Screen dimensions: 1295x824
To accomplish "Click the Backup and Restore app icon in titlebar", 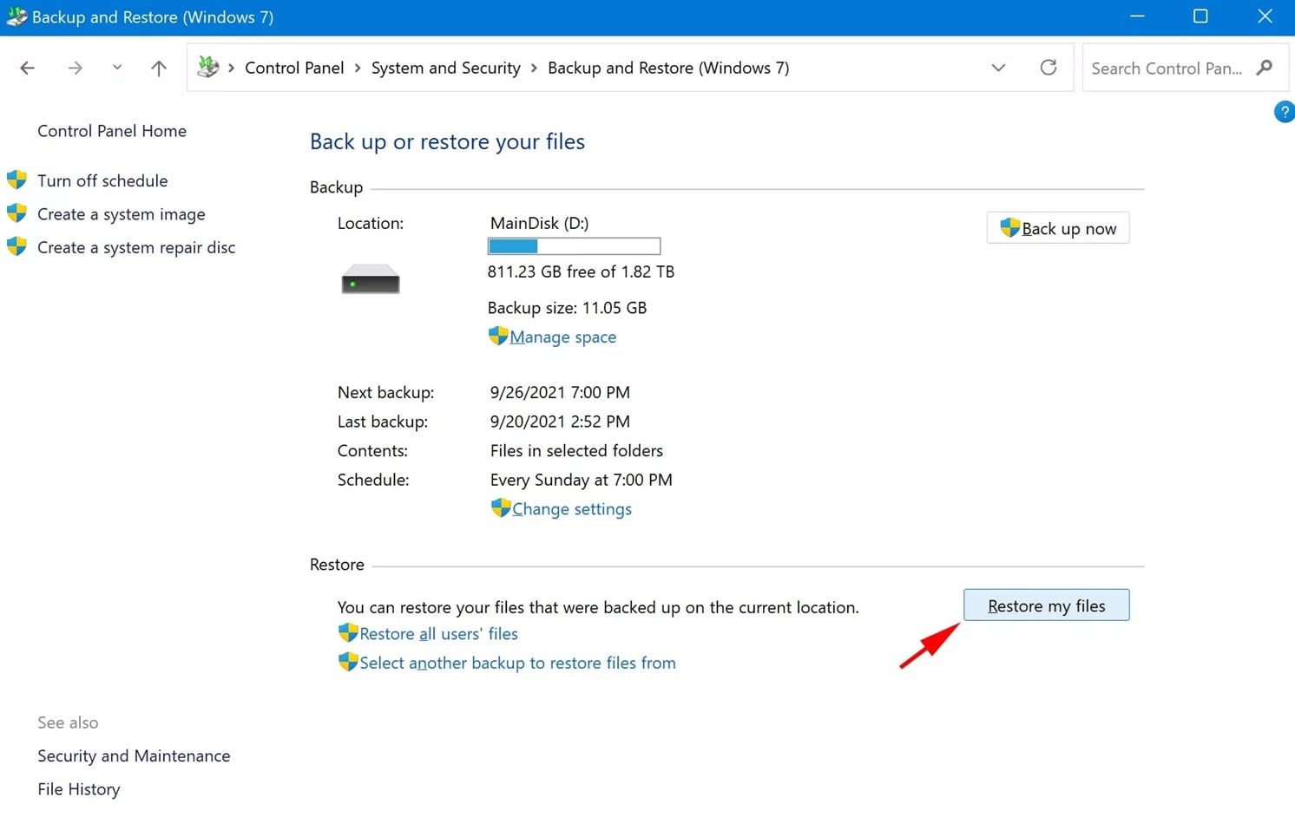I will pyautogui.click(x=16, y=16).
